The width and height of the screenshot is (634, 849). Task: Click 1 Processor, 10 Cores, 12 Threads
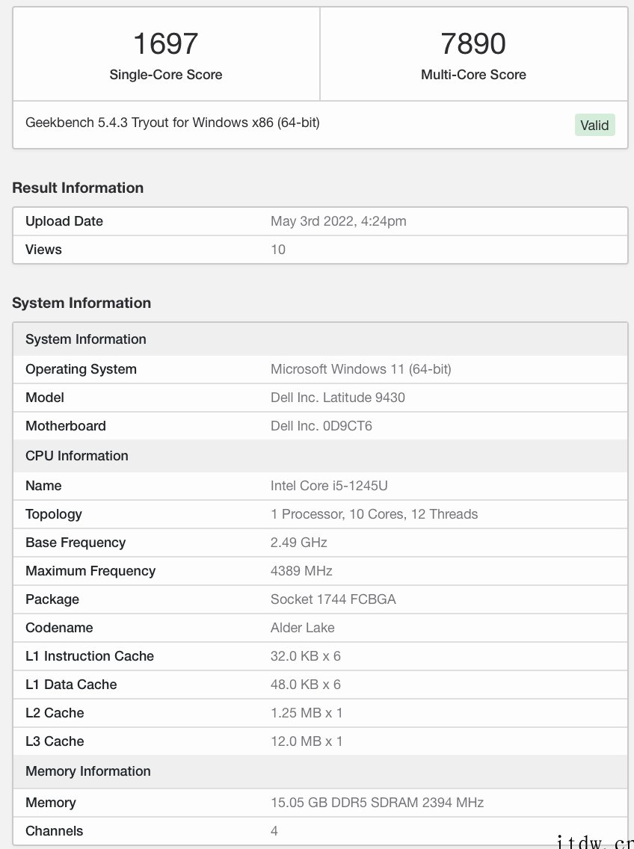click(x=374, y=514)
